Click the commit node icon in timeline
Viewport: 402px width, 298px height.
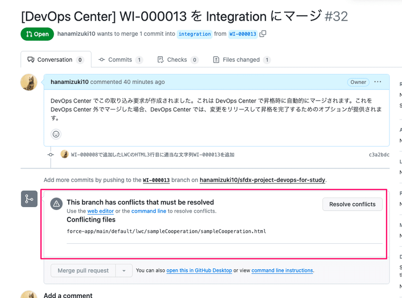click(51, 155)
